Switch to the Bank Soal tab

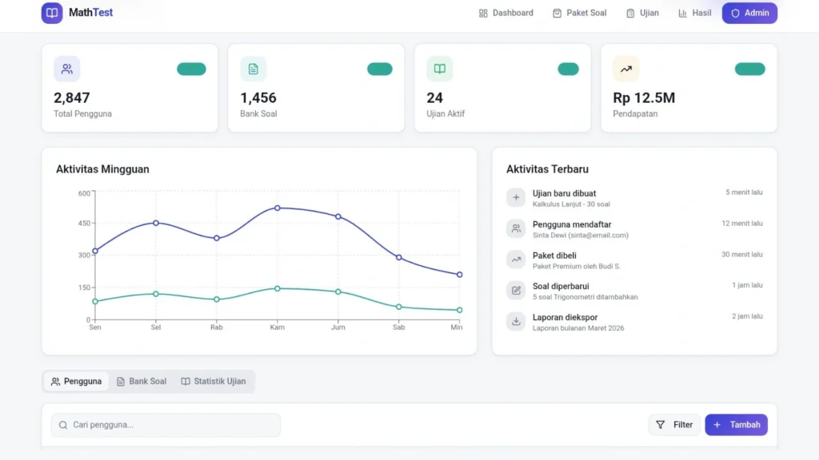(142, 381)
